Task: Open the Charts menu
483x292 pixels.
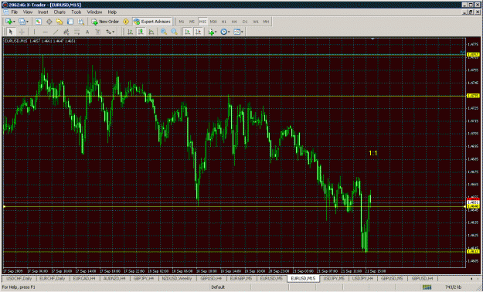Action: pyautogui.click(x=60, y=12)
